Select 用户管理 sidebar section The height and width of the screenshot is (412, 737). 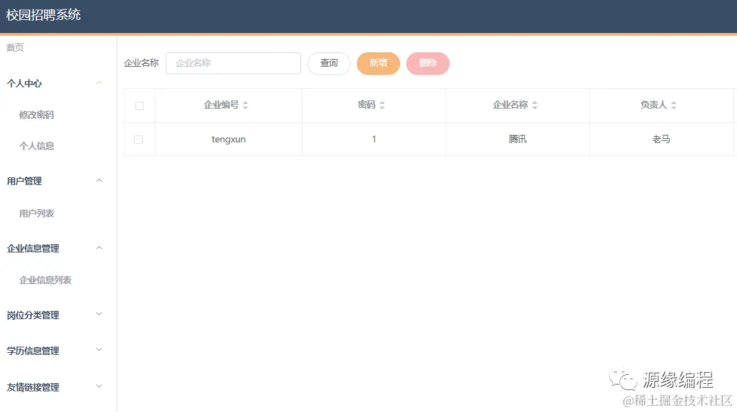(25, 181)
